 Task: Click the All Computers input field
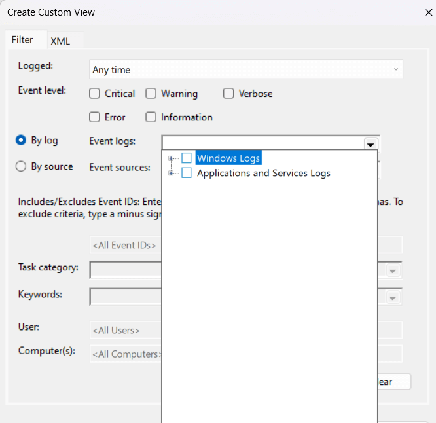click(126, 354)
